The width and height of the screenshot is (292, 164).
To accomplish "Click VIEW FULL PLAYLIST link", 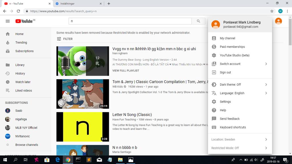I will tap(126, 71).
